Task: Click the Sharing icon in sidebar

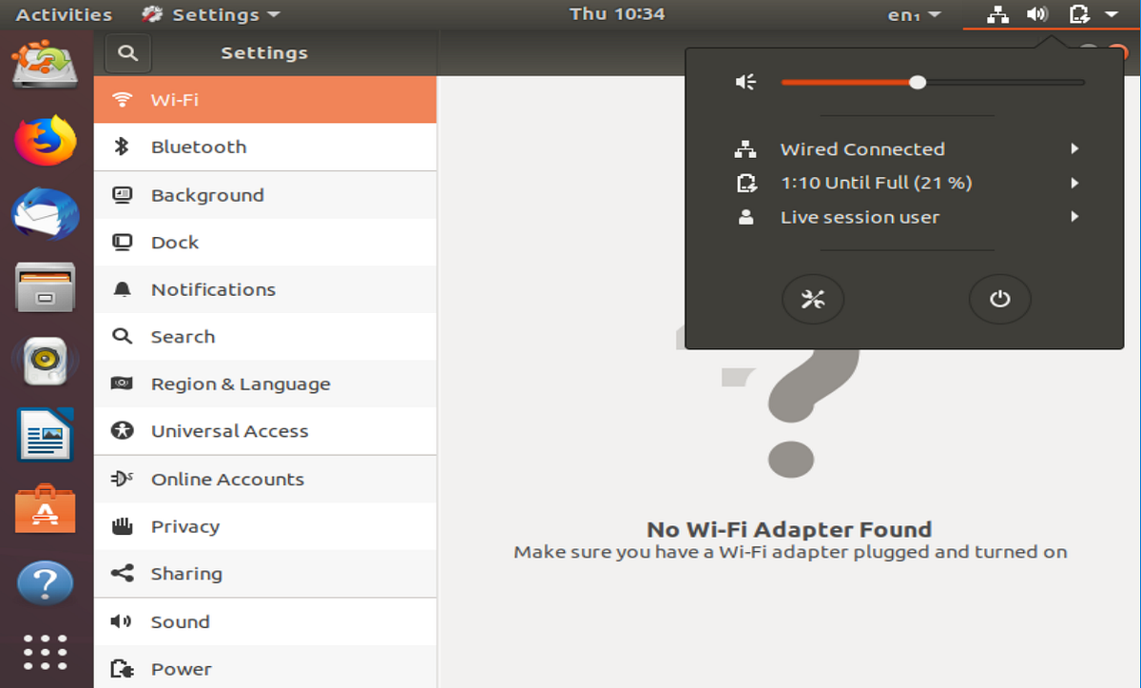Action: click(122, 574)
